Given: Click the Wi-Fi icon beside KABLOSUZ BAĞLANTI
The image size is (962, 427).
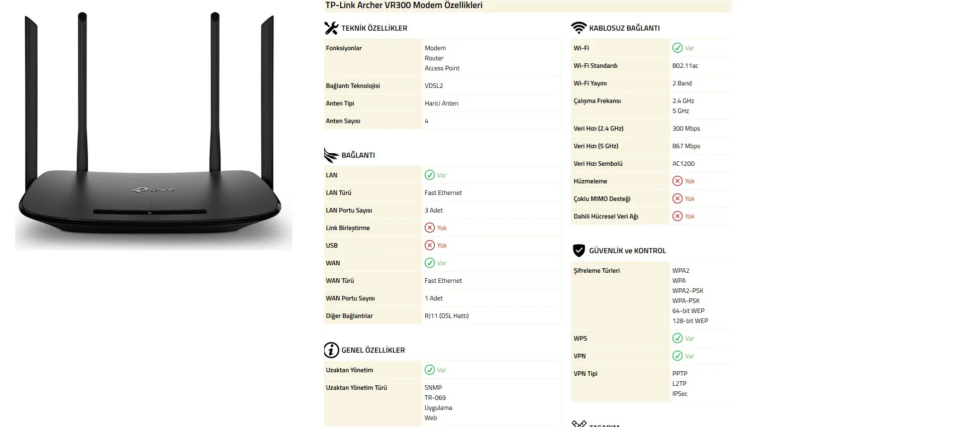Looking at the screenshot, I should pos(579,28).
